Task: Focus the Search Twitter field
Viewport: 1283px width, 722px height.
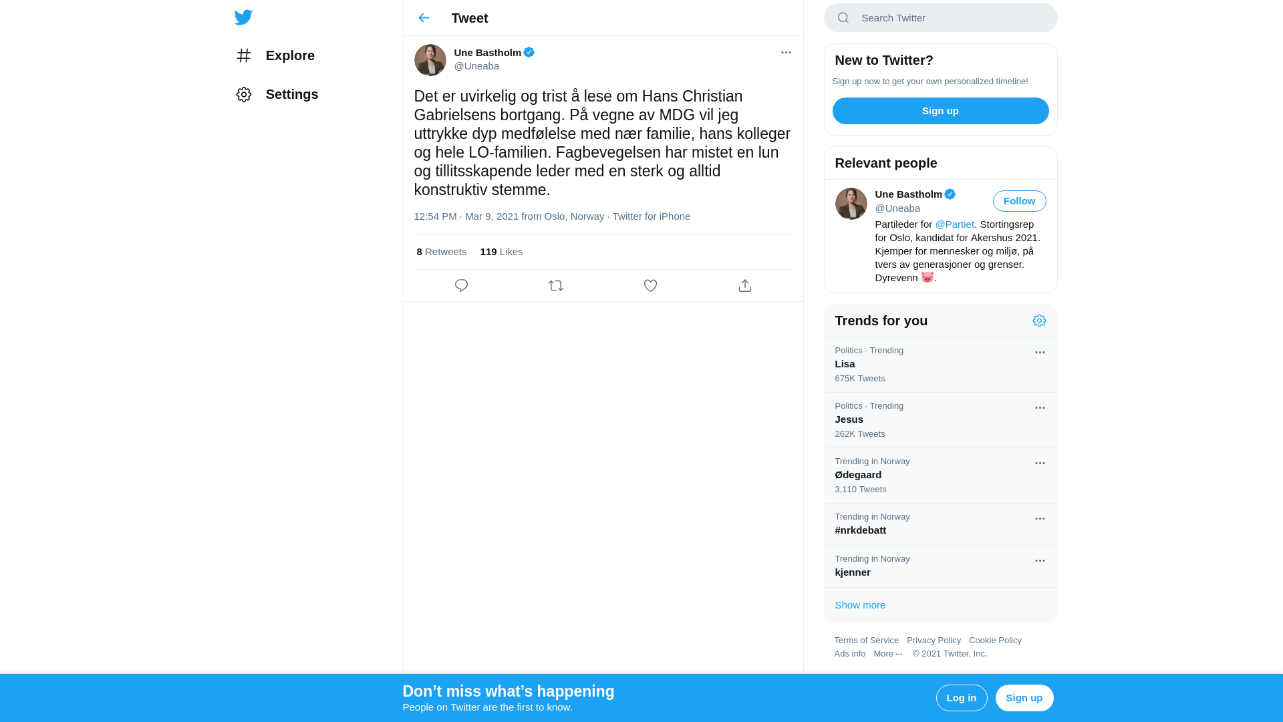Action: tap(940, 18)
